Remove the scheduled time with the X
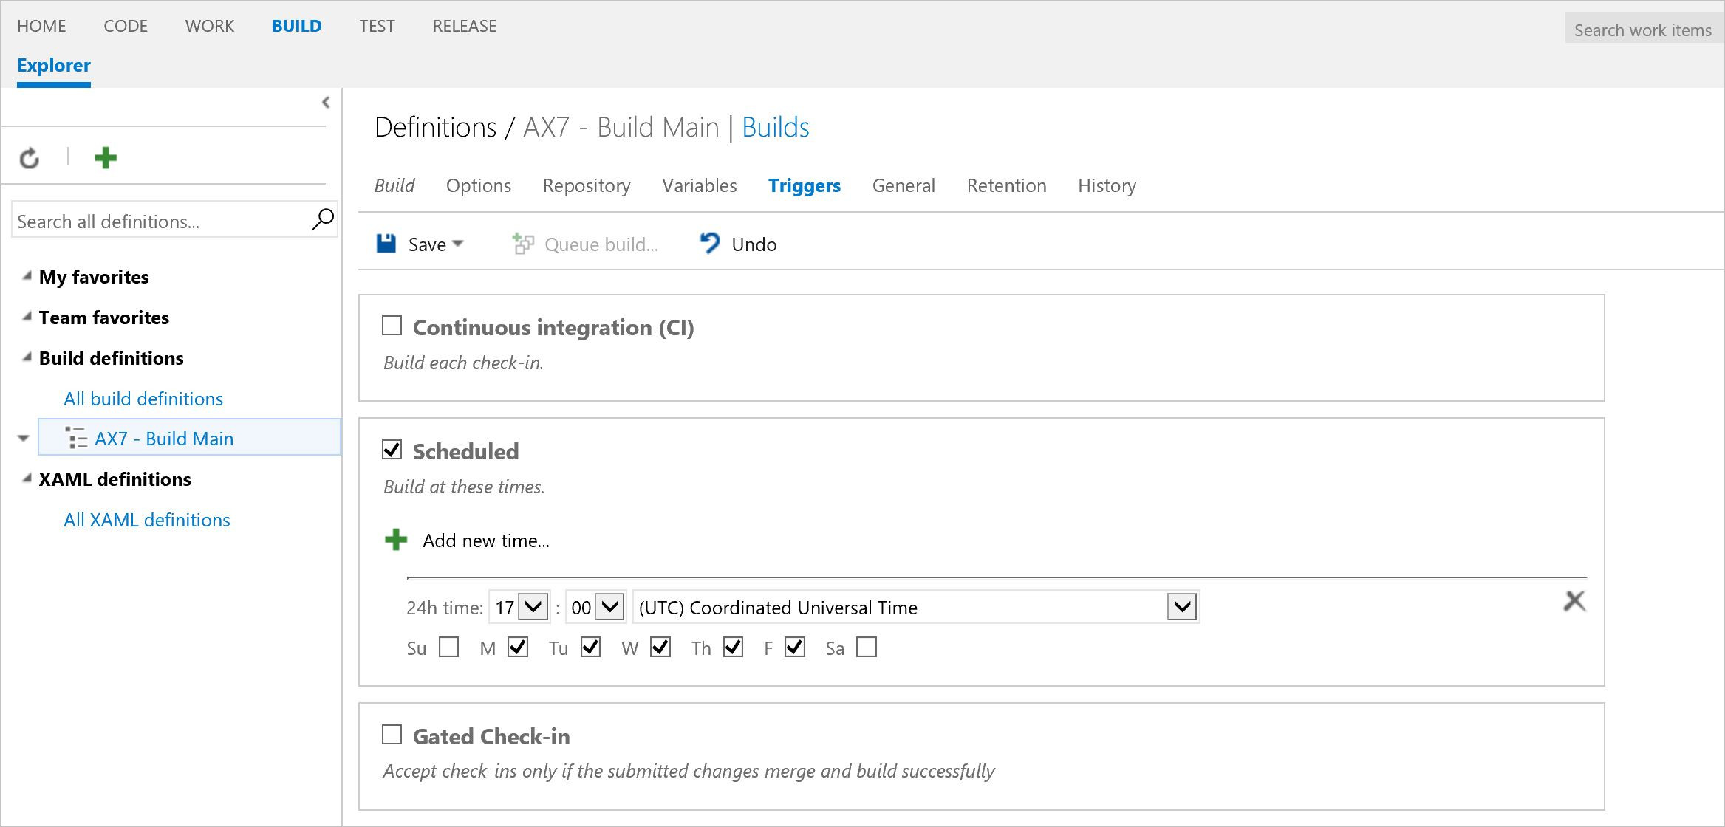Image resolution: width=1725 pixels, height=827 pixels. point(1574,601)
